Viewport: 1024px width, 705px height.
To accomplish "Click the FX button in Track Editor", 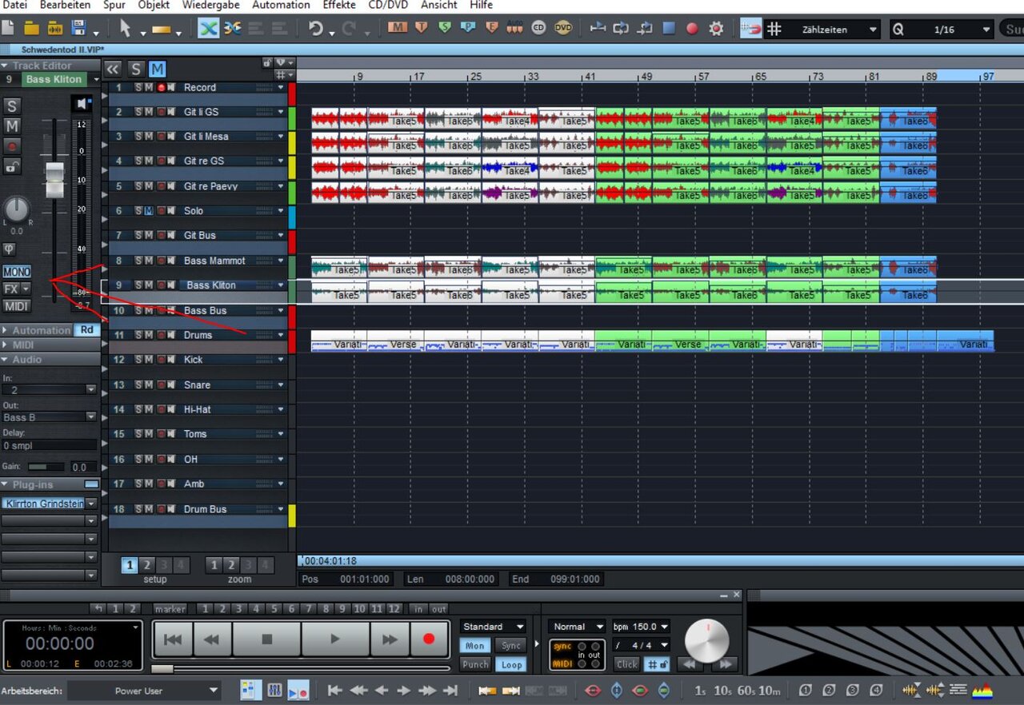I will [x=11, y=289].
